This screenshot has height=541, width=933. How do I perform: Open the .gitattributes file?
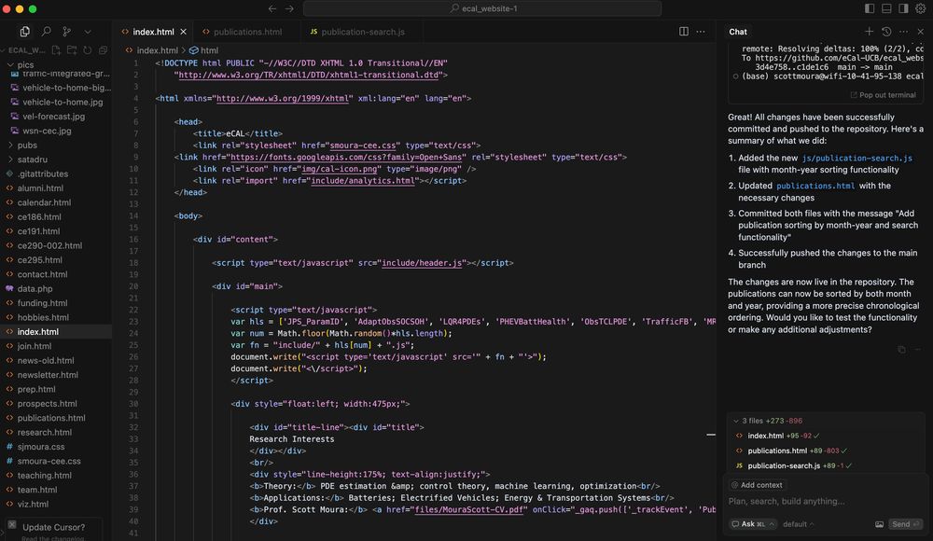(x=43, y=173)
